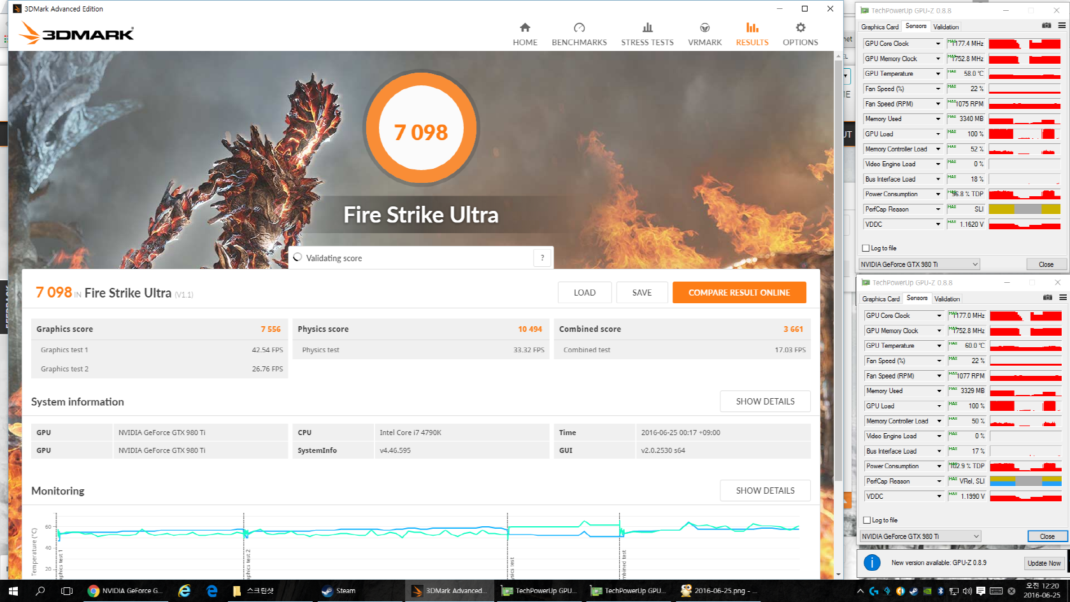Viewport: 1070px width, 602px height.
Task: Click the blue info icon for new version
Action: [872, 563]
